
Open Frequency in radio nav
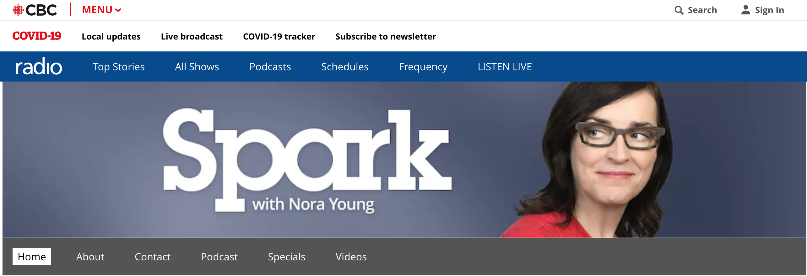[423, 67]
